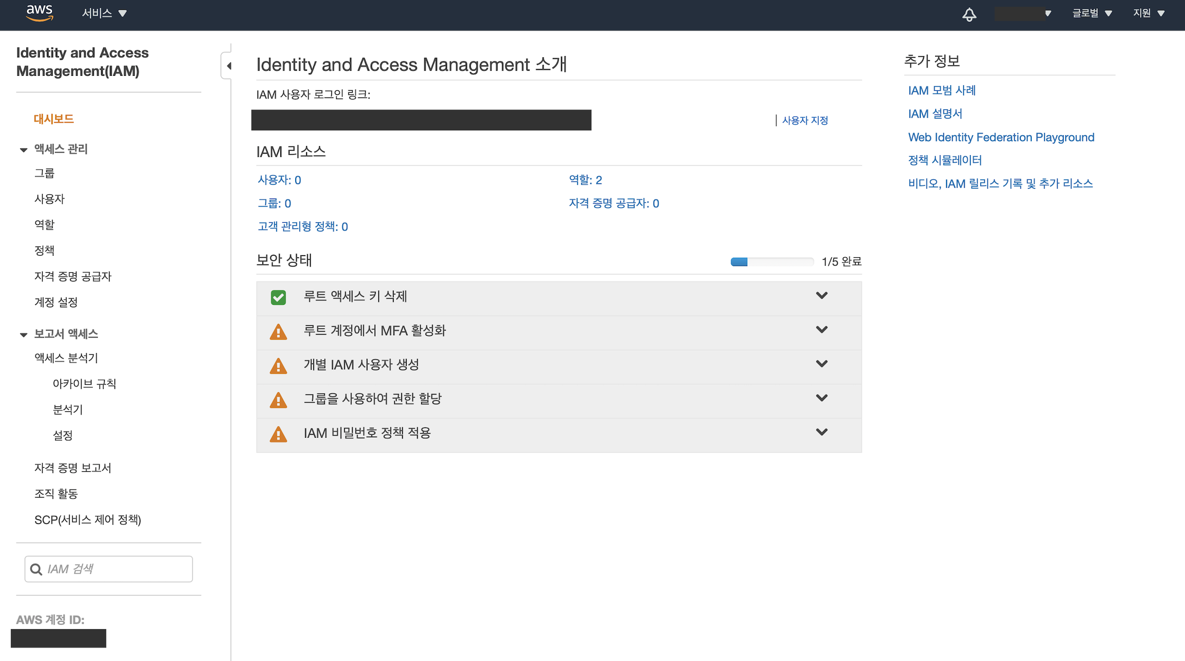Click the green check icon for 루트 액세스 키 삭제
Screen dimensions: 1185x661
(278, 298)
